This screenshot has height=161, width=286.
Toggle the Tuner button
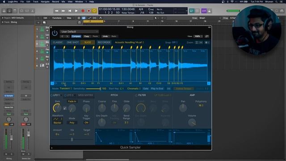tap(192, 11)
